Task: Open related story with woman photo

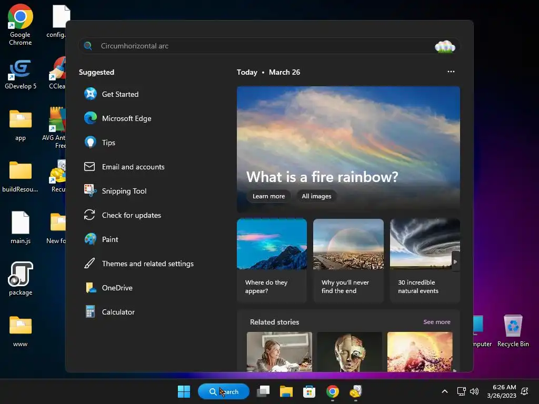Action: [280, 352]
